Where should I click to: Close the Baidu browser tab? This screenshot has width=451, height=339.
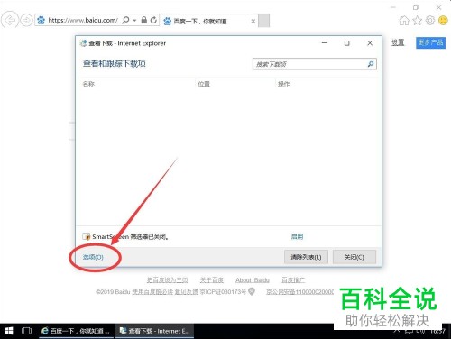coord(253,21)
